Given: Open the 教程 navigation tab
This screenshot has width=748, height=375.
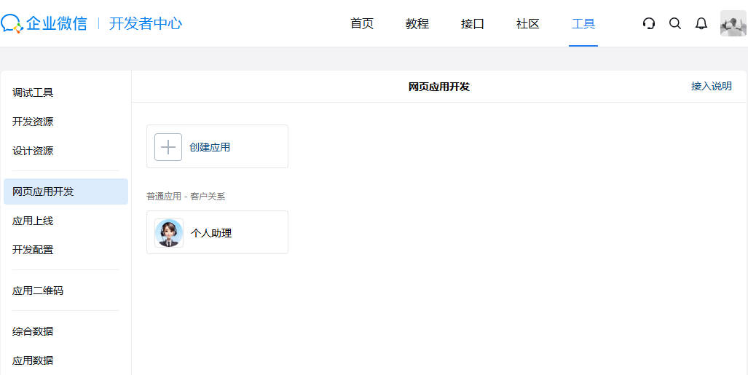Looking at the screenshot, I should pyautogui.click(x=417, y=23).
